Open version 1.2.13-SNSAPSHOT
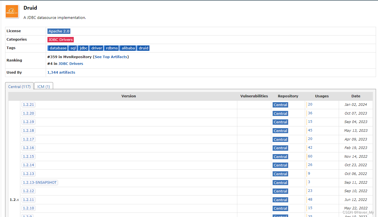Screen dimensions: 378x217 click(40, 182)
